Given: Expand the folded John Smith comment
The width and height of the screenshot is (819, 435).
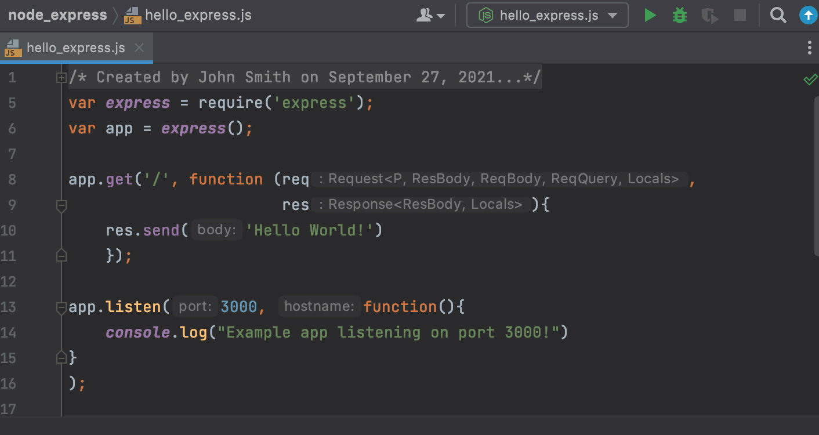Looking at the screenshot, I should coord(61,77).
